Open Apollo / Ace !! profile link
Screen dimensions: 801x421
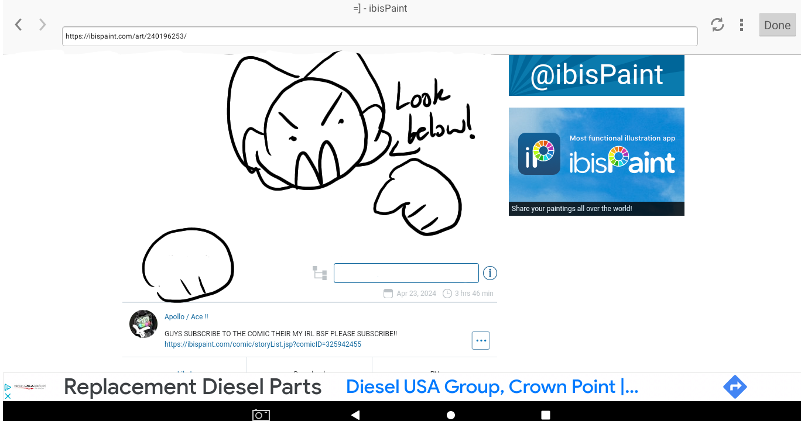click(186, 317)
